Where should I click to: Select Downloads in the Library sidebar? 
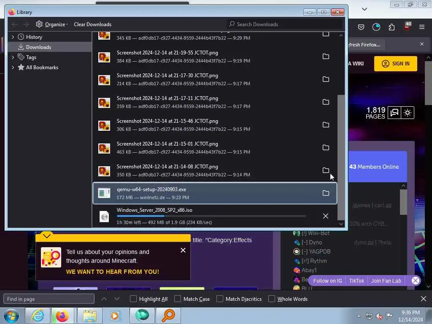coord(38,47)
